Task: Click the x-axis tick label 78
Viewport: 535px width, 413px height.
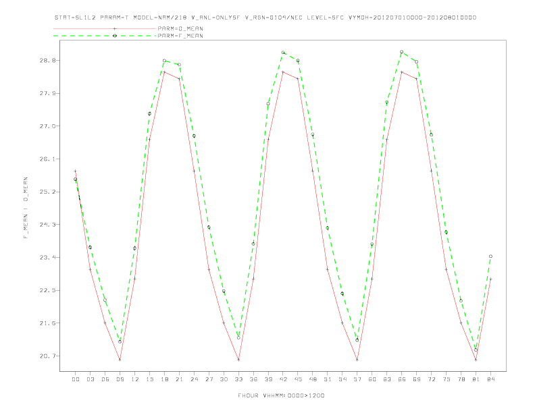Action: [461, 379]
